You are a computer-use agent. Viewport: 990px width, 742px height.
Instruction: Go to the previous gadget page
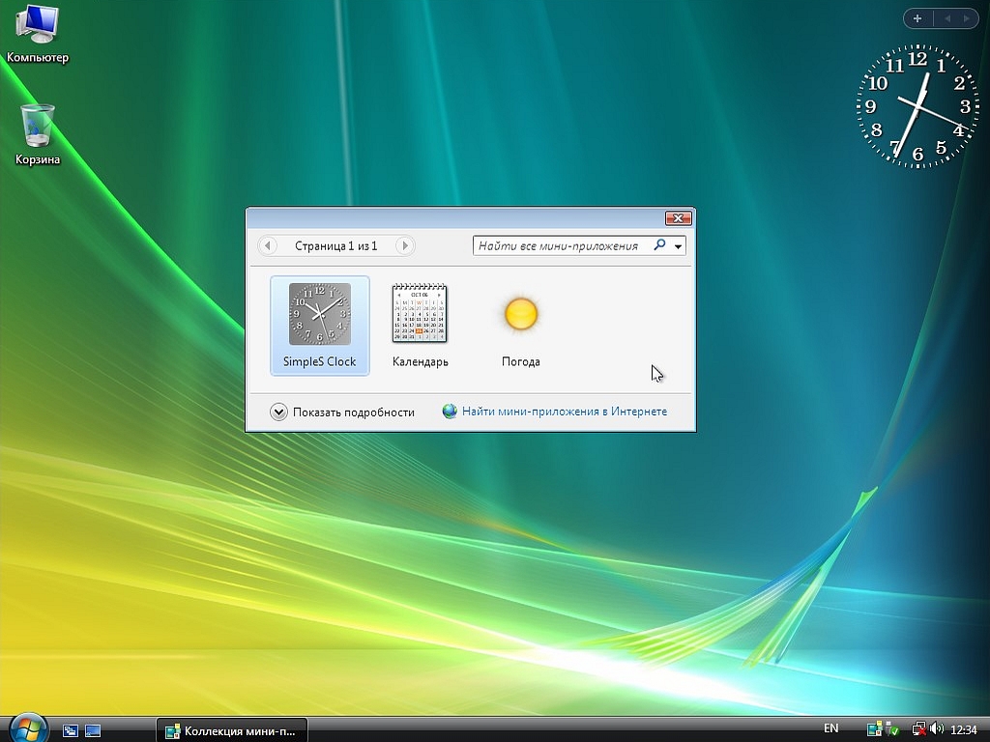pos(269,246)
